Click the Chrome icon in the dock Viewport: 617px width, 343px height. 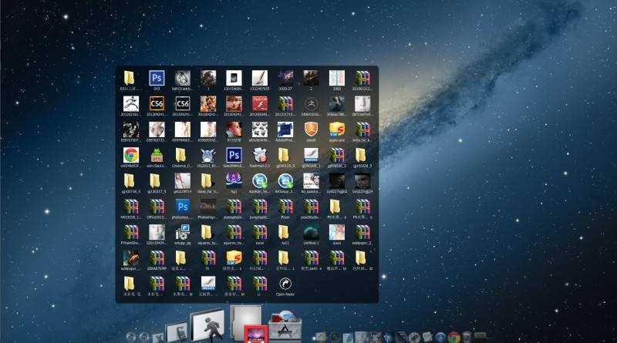(x=453, y=337)
